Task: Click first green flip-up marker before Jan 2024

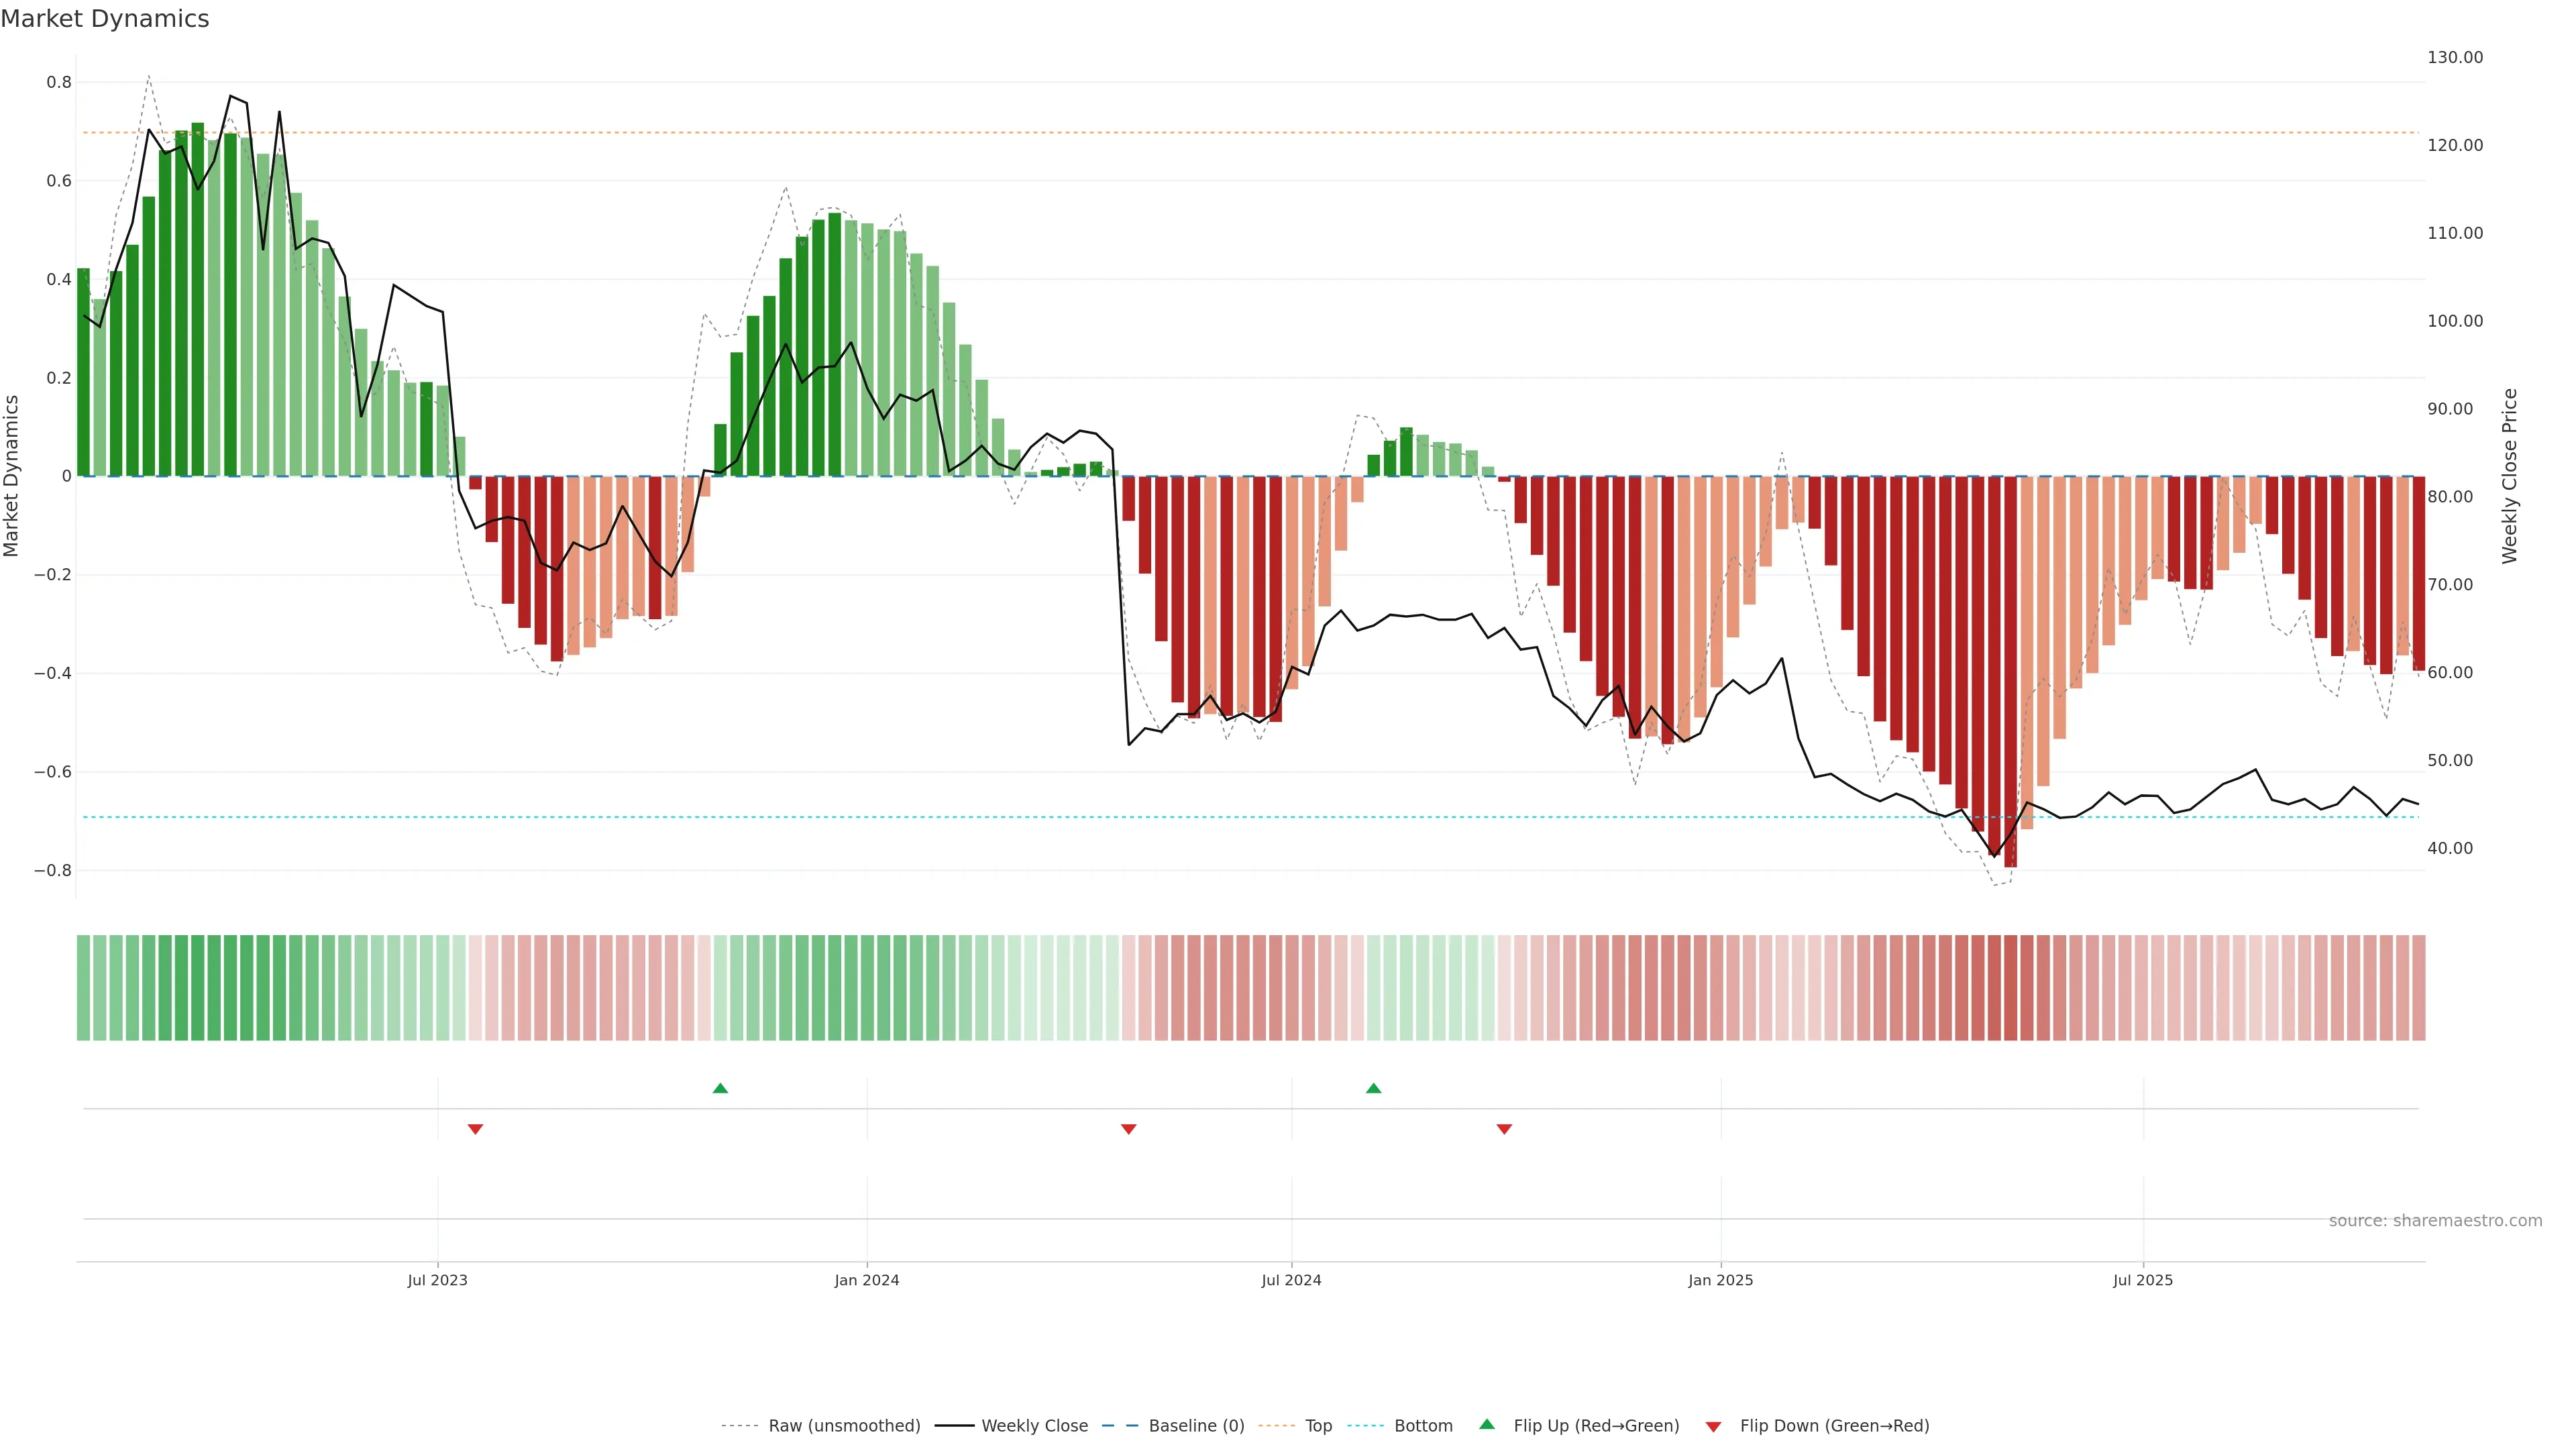Action: (720, 1088)
